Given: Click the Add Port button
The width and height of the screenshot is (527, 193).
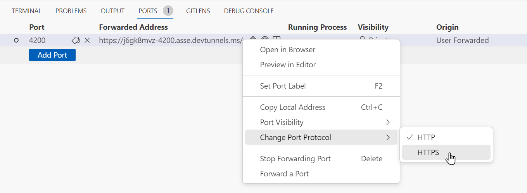Looking at the screenshot, I should pyautogui.click(x=52, y=55).
